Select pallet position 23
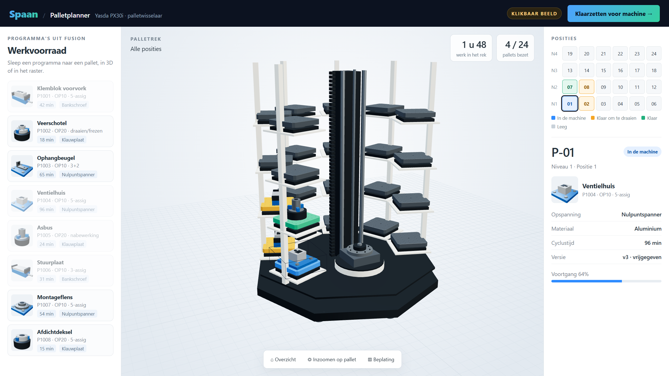Viewport: 669px width, 376px height. [637, 53]
